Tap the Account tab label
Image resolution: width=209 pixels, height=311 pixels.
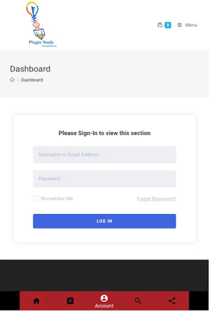click(x=104, y=306)
